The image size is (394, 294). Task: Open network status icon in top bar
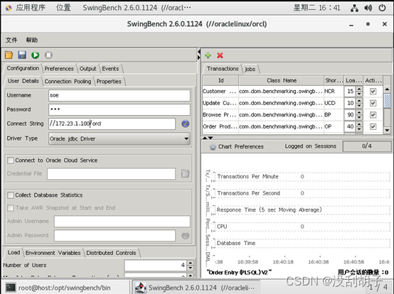click(355, 8)
